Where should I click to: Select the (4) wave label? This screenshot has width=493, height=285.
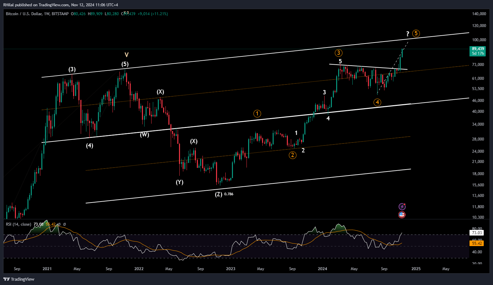click(x=89, y=146)
